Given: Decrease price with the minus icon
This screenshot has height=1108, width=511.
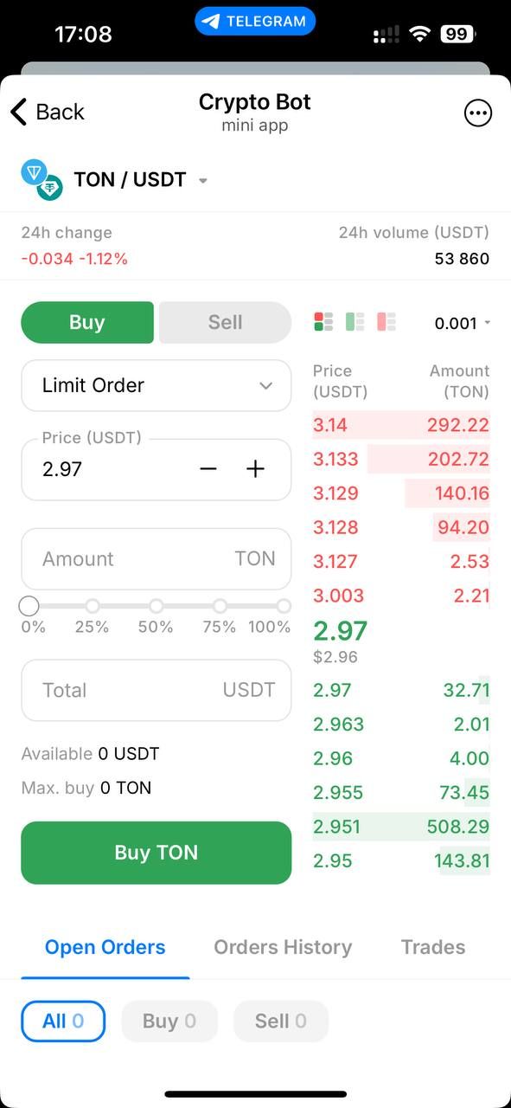Looking at the screenshot, I should click(208, 469).
